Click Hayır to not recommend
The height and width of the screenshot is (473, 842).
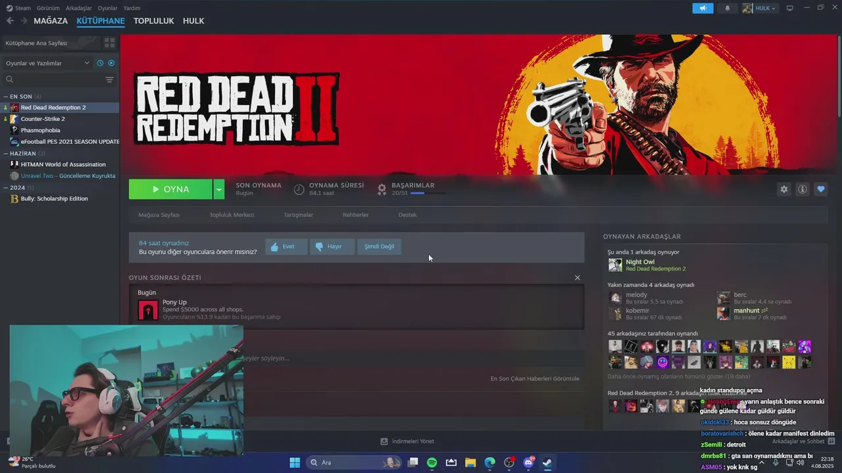(332, 246)
